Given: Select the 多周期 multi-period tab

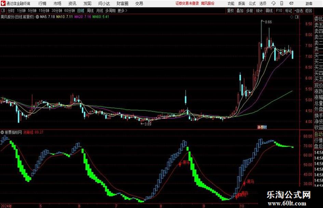Looking at the screenshot, I should [x=110, y=11].
